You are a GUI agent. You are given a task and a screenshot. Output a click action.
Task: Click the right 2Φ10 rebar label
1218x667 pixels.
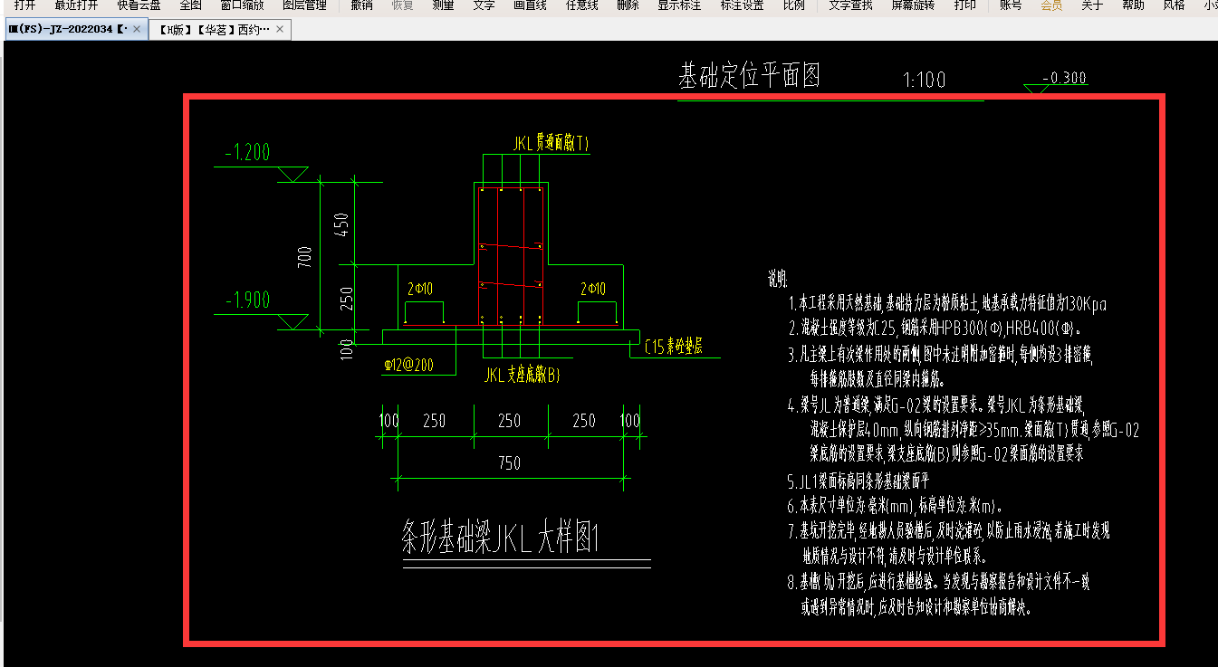[x=594, y=290]
